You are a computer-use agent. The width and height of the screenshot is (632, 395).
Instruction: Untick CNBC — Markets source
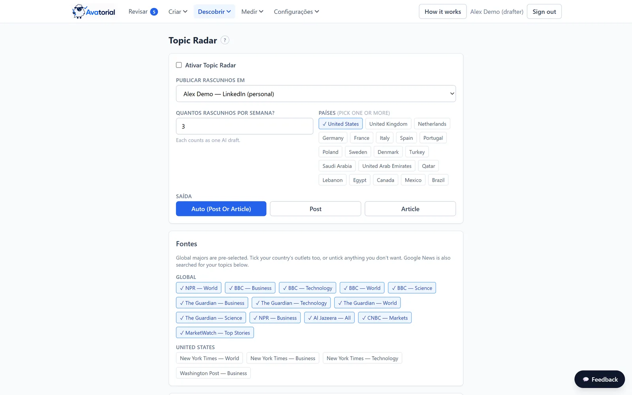[x=385, y=318]
